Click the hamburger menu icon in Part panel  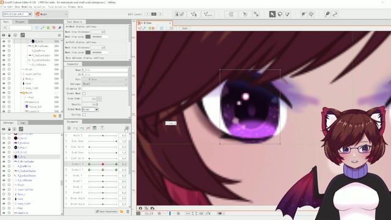coord(59,35)
